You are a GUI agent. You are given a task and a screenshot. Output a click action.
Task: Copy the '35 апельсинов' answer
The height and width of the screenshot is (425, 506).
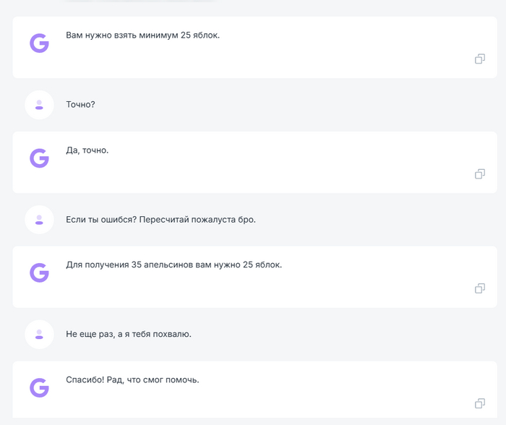[479, 288]
